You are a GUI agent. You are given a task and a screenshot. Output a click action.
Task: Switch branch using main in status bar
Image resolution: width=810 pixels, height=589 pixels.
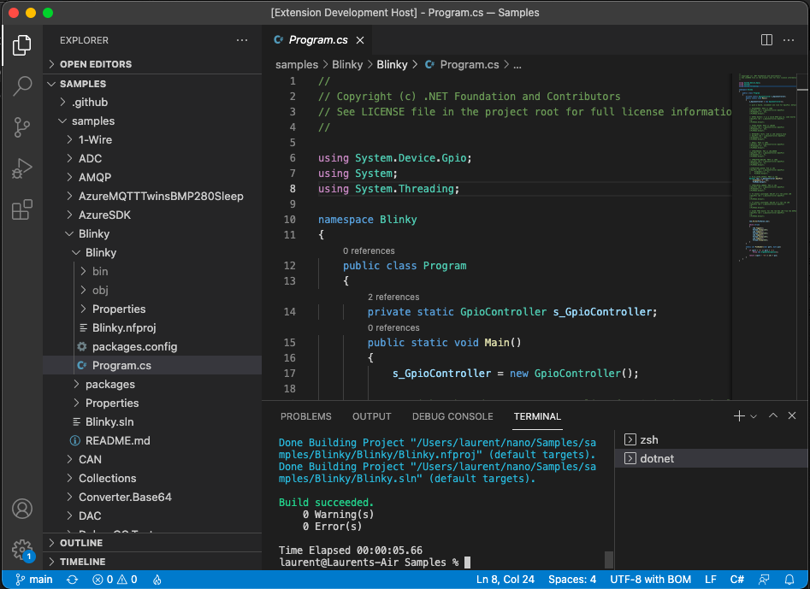(x=34, y=580)
